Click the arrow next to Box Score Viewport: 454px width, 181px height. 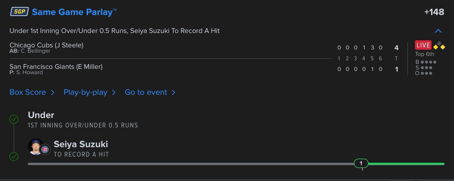(53, 92)
